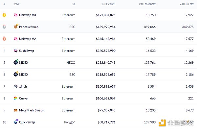This screenshot has width=197, height=130.
Task: Click the SushiSwap volume $340,578,990
Action: tap(105, 51)
